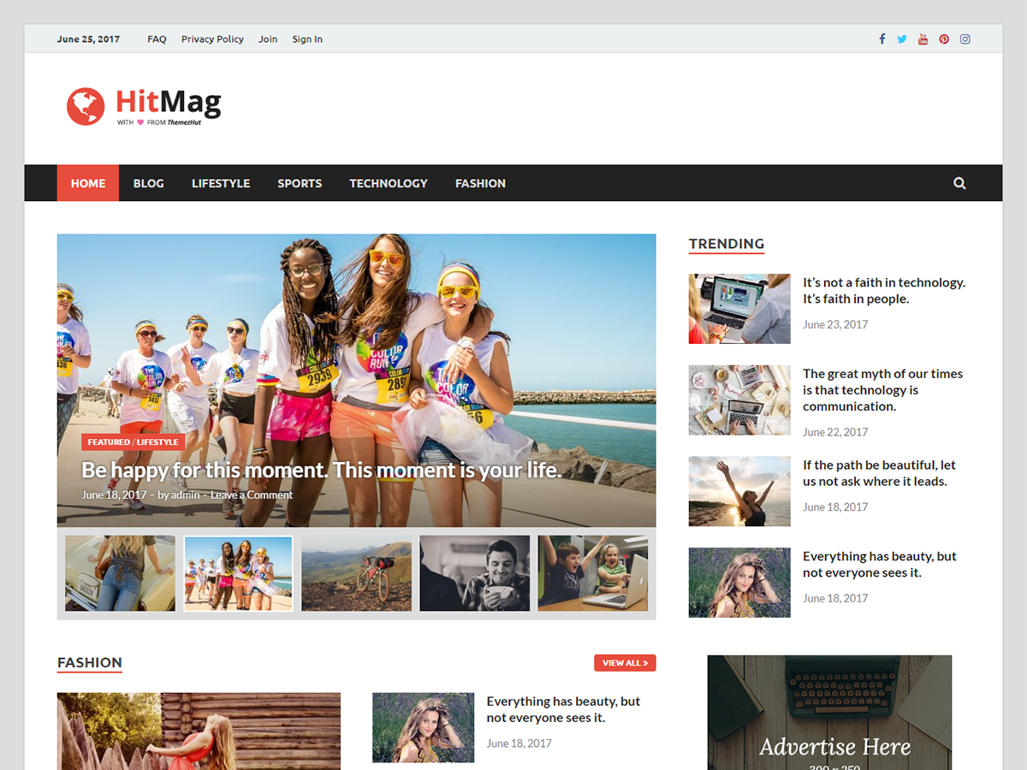Click the HitMag globe logo
This screenshot has width=1027, height=770.
click(86, 106)
